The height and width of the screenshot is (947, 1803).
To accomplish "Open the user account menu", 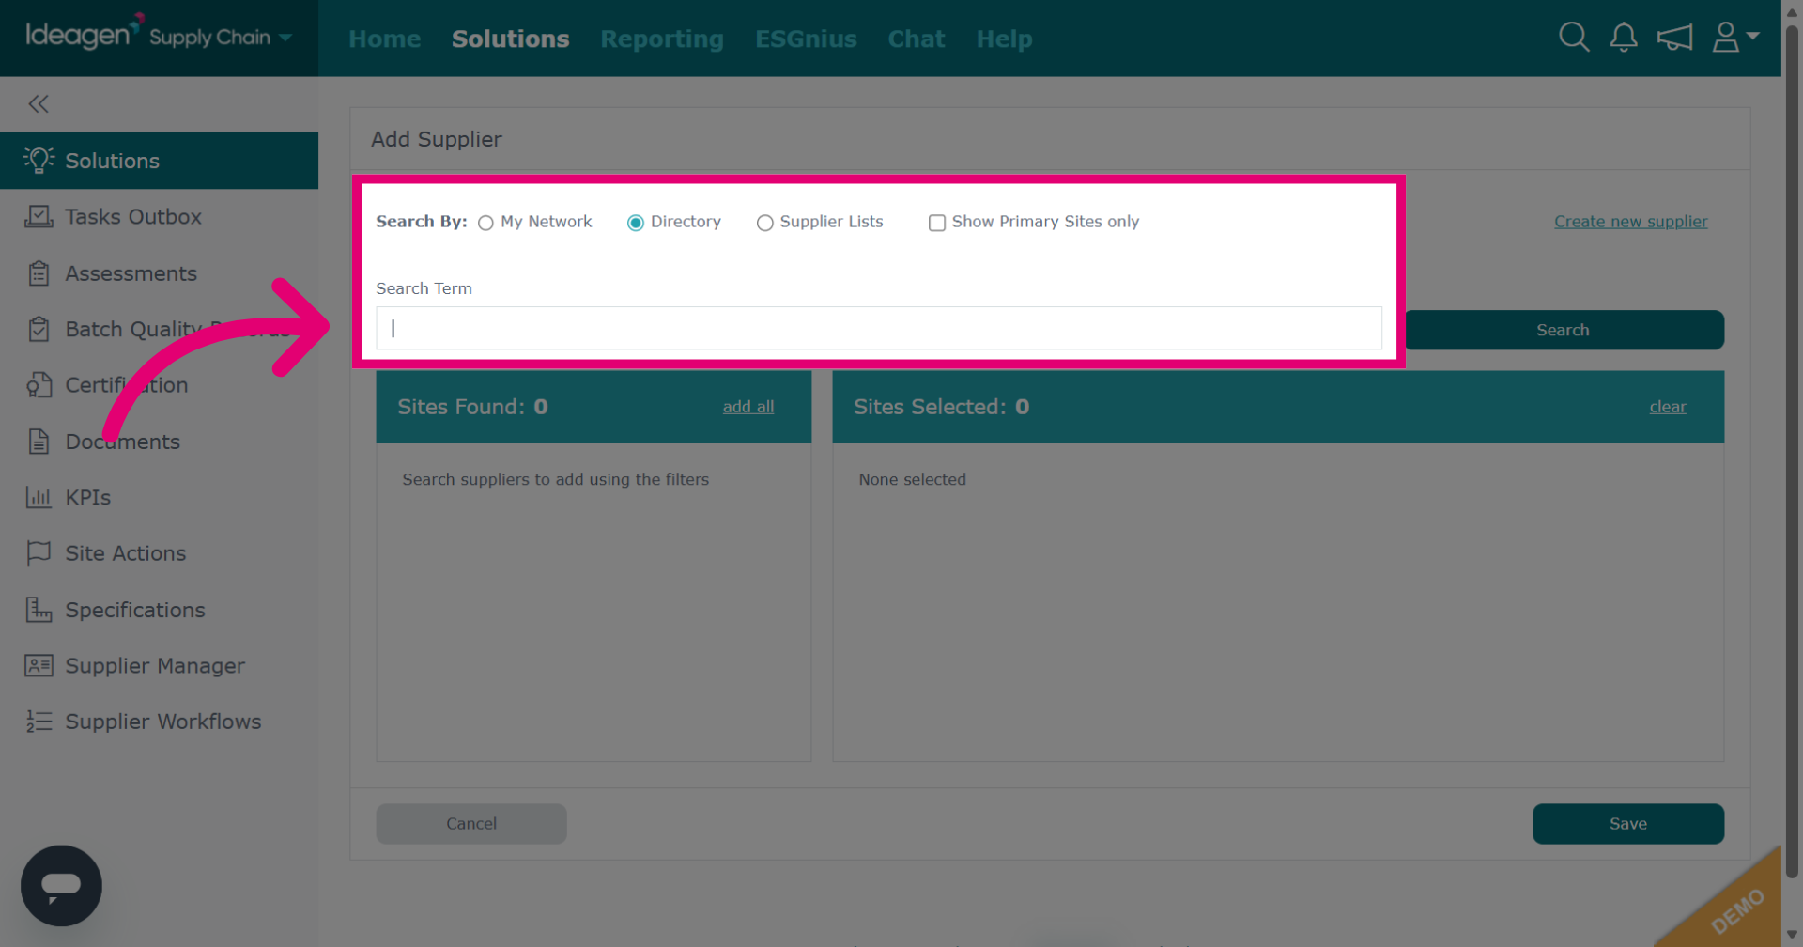I will pos(1735,38).
